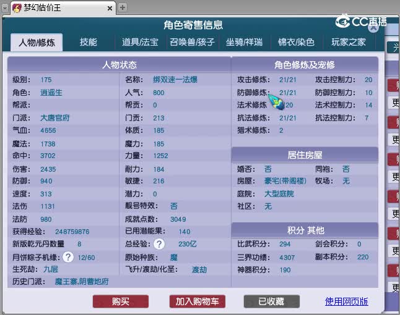Switch to the 人物/修炼 tab
The height and width of the screenshot is (315, 400).
pos(37,43)
